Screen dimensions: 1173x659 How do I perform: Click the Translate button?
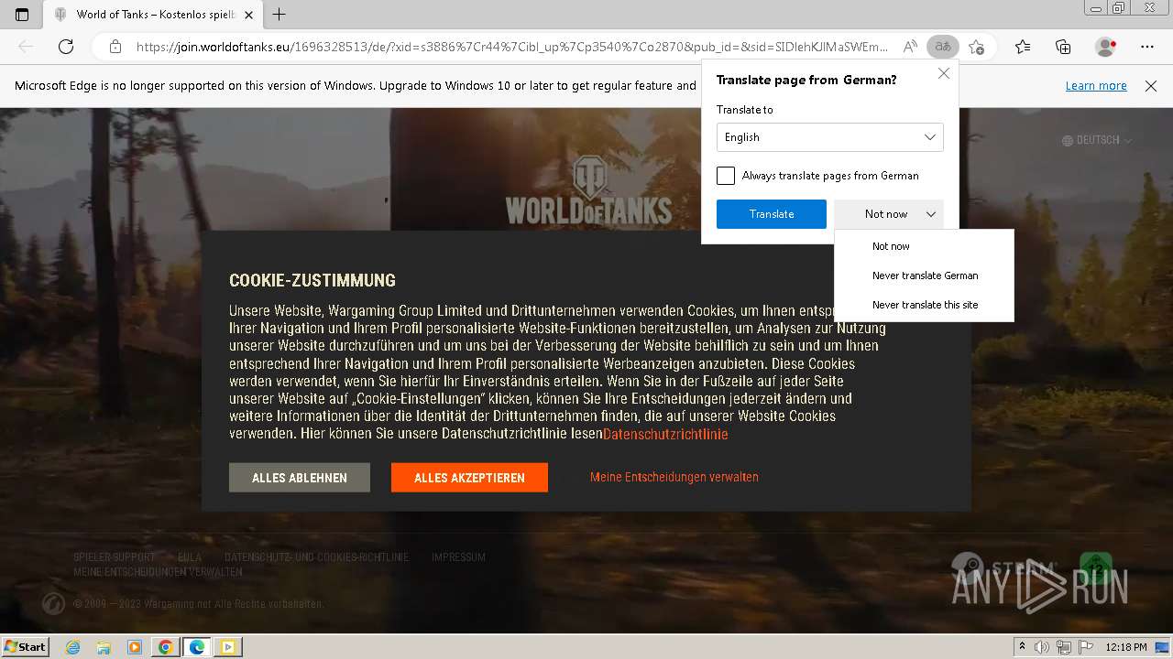point(772,214)
